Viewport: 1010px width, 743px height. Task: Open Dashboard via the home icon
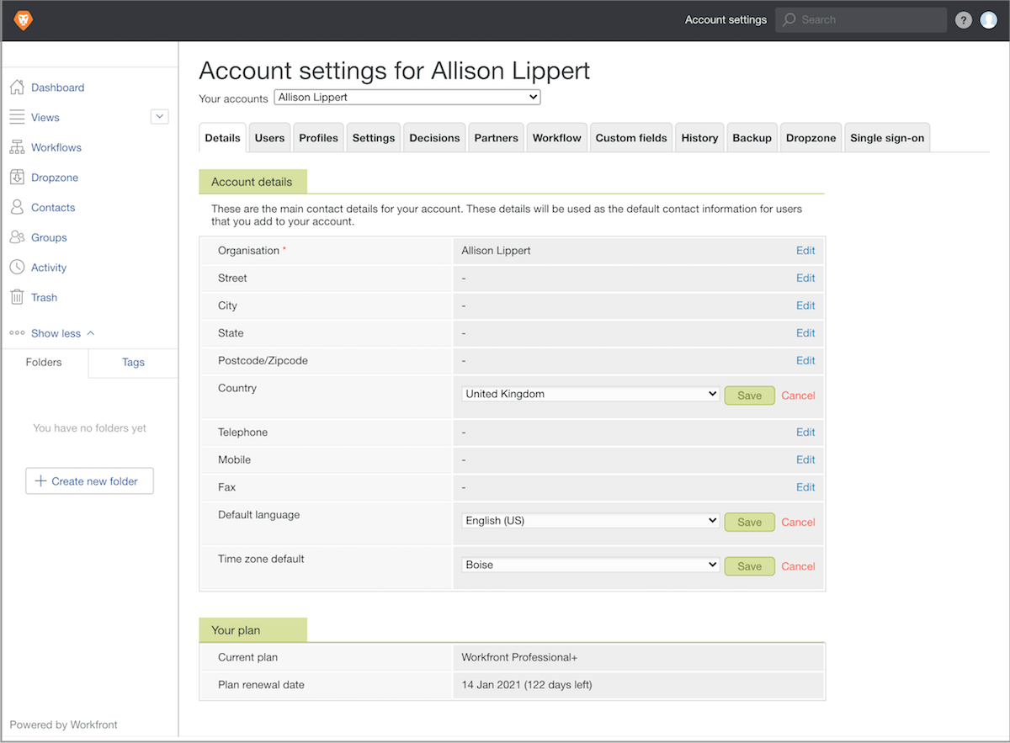(x=17, y=88)
